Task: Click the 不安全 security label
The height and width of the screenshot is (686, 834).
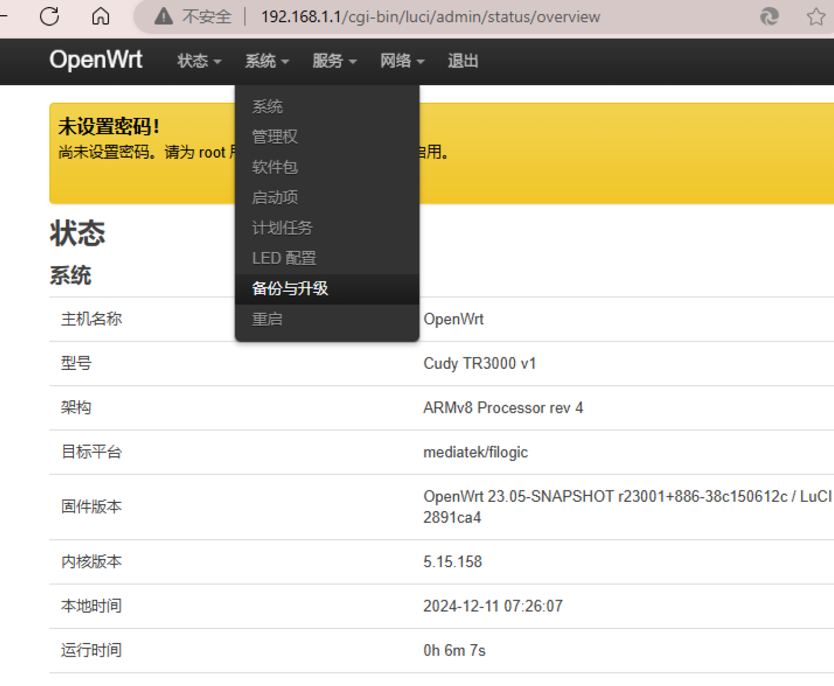Action: 207,17
